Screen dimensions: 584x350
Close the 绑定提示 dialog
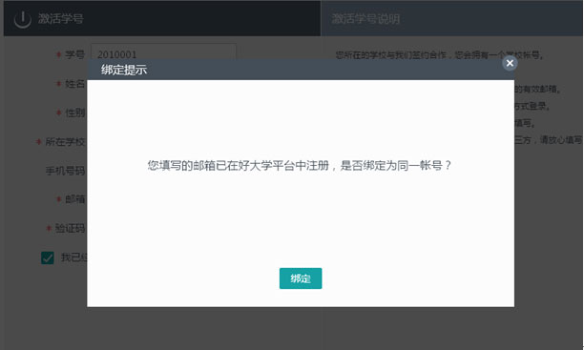click(510, 63)
